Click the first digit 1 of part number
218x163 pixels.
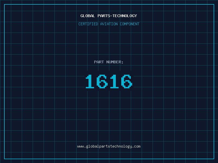[90, 81]
